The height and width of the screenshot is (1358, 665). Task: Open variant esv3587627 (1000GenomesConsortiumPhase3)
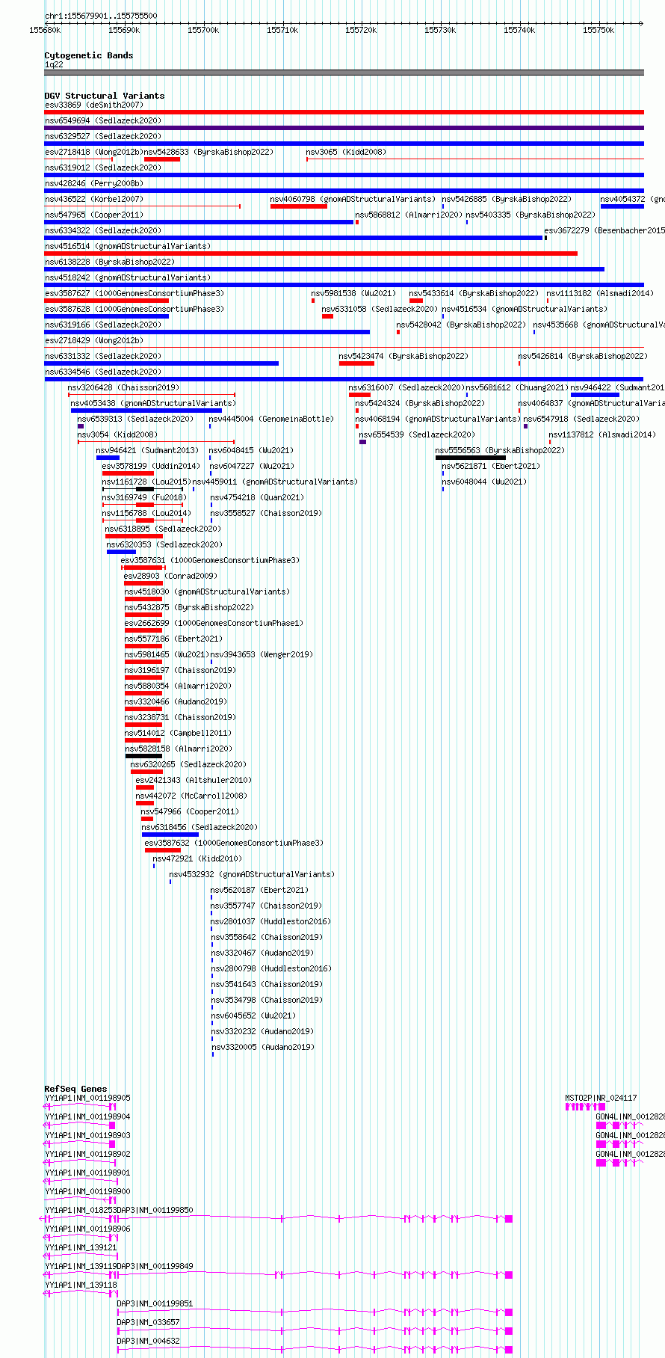pos(134,293)
